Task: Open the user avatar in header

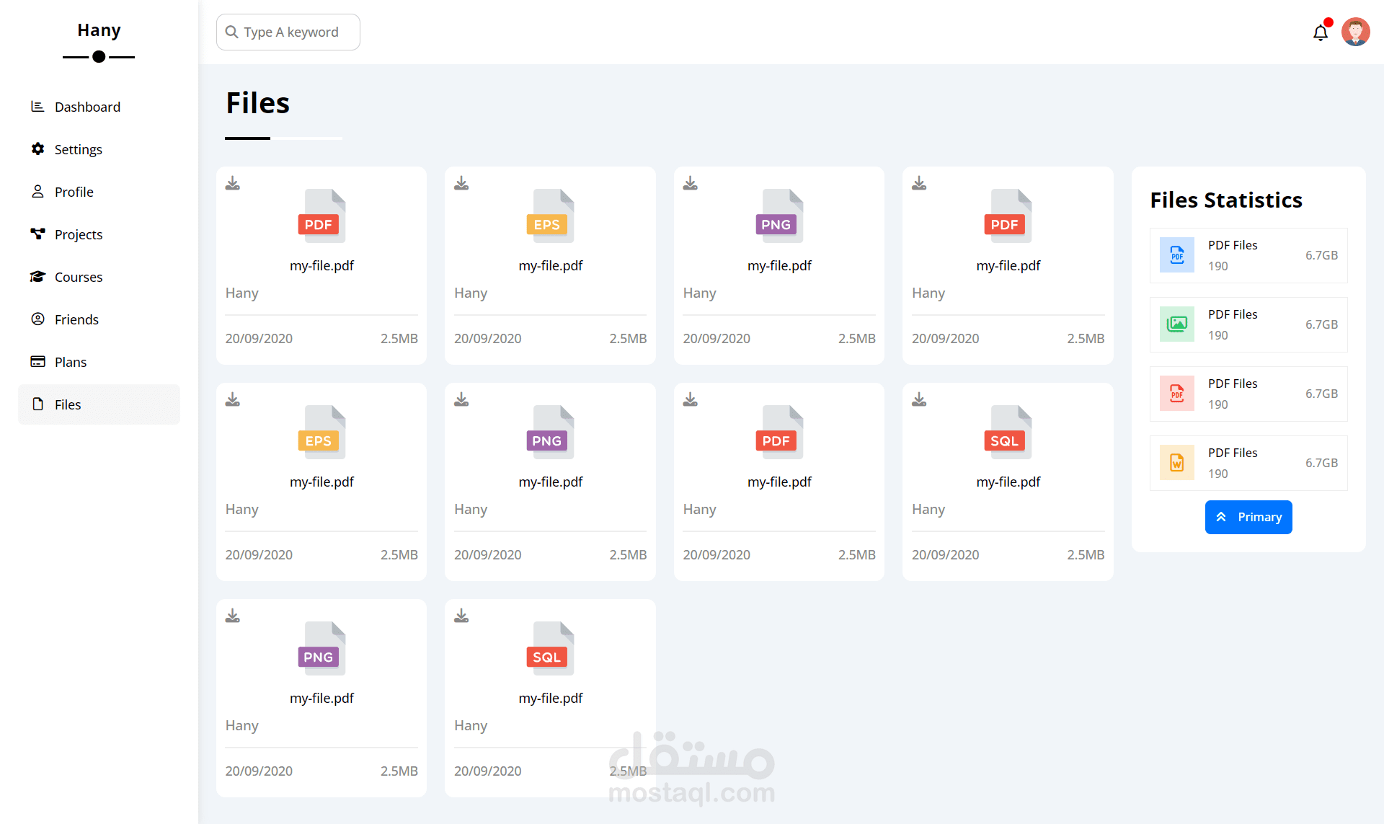Action: click(x=1355, y=32)
